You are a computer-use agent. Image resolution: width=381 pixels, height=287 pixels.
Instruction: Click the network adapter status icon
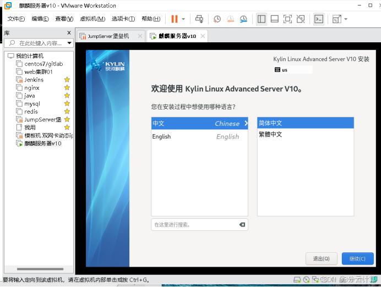pyautogui.click(x=315, y=280)
